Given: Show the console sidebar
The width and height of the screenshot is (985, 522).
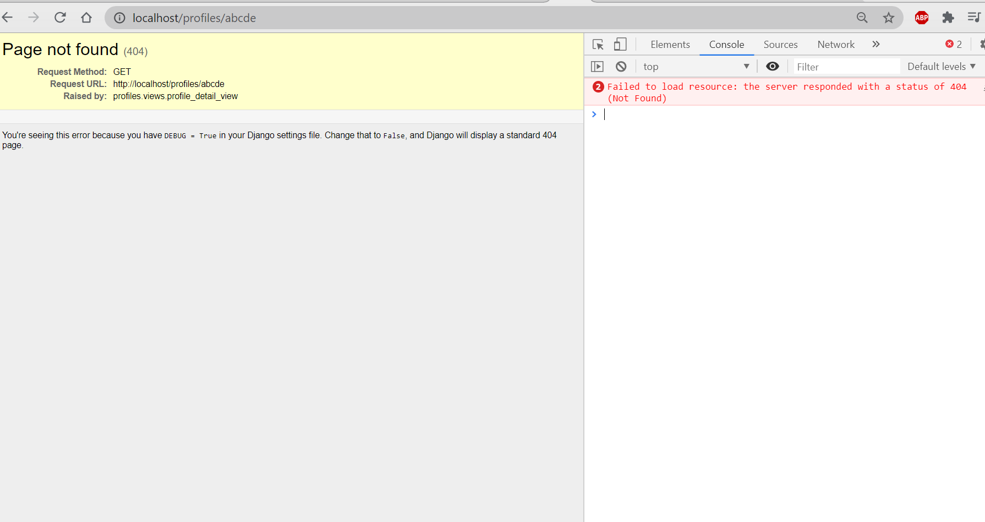Looking at the screenshot, I should pyautogui.click(x=597, y=67).
